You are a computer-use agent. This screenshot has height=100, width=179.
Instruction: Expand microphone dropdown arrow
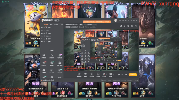point(107,74)
